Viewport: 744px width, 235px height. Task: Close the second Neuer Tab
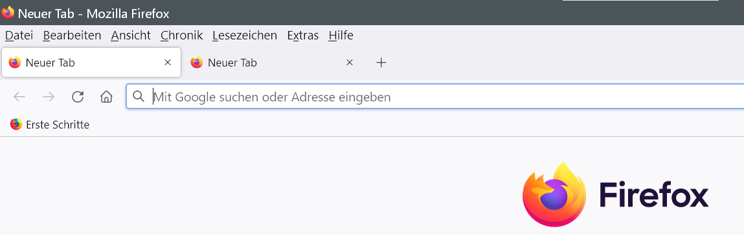[x=350, y=63]
